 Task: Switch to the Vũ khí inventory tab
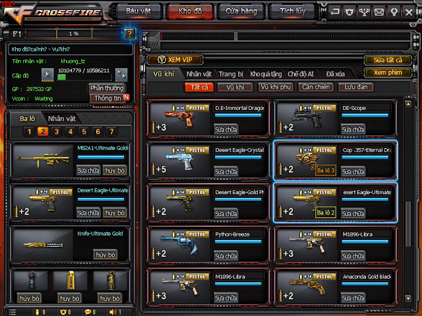pos(164,74)
